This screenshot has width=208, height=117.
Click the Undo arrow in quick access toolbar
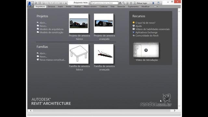[x=49, y=3]
